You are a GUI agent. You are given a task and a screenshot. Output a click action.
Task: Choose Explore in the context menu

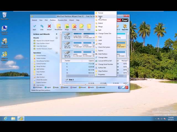[106, 51]
